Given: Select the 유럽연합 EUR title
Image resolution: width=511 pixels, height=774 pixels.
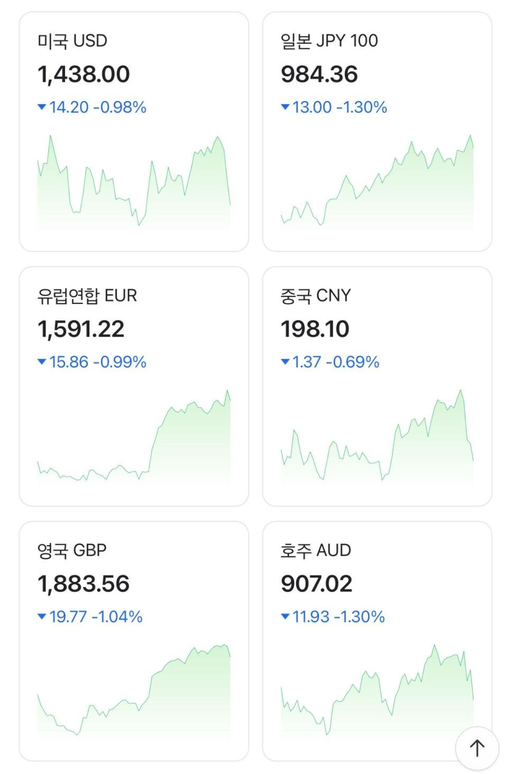Looking at the screenshot, I should (87, 295).
